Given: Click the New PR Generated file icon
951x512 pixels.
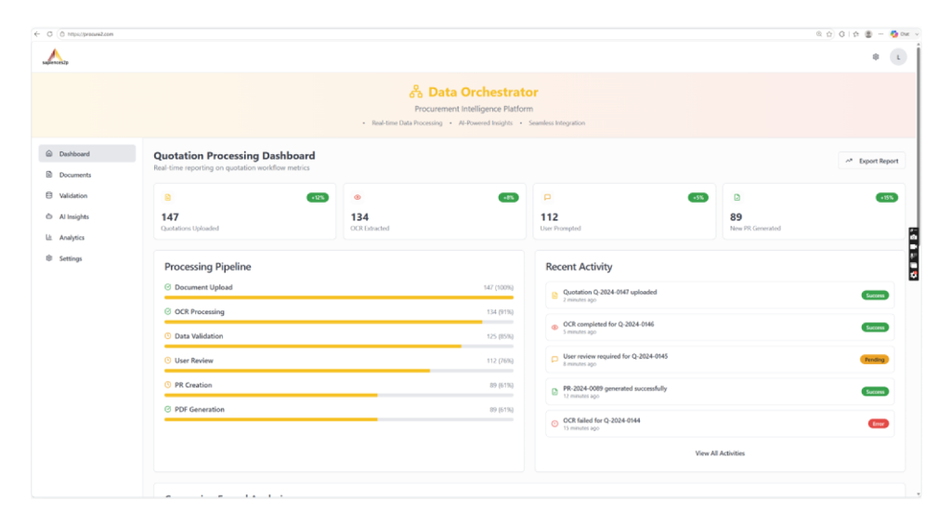Looking at the screenshot, I should pos(736,197).
